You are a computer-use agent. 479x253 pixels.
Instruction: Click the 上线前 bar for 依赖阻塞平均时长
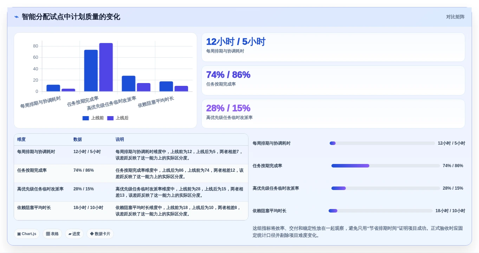point(166,87)
